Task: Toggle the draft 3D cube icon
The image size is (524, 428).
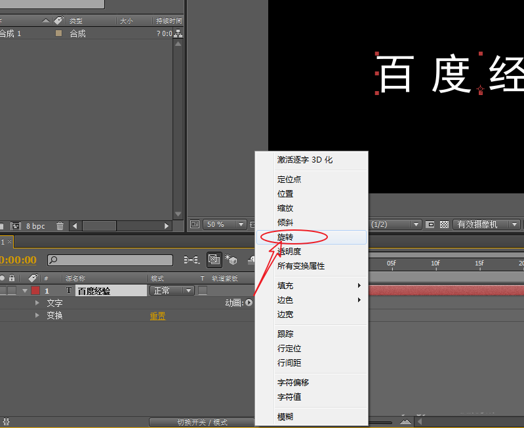Action: click(231, 260)
